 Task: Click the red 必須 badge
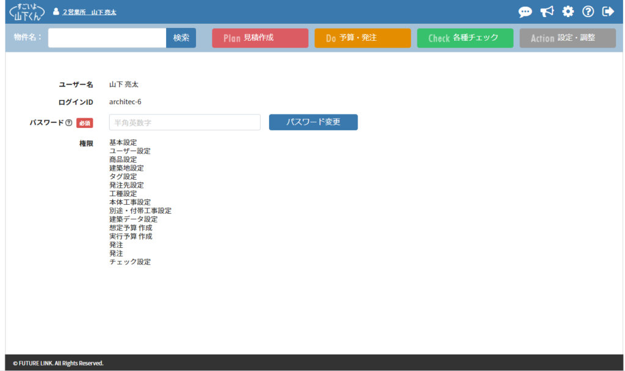[x=84, y=123]
